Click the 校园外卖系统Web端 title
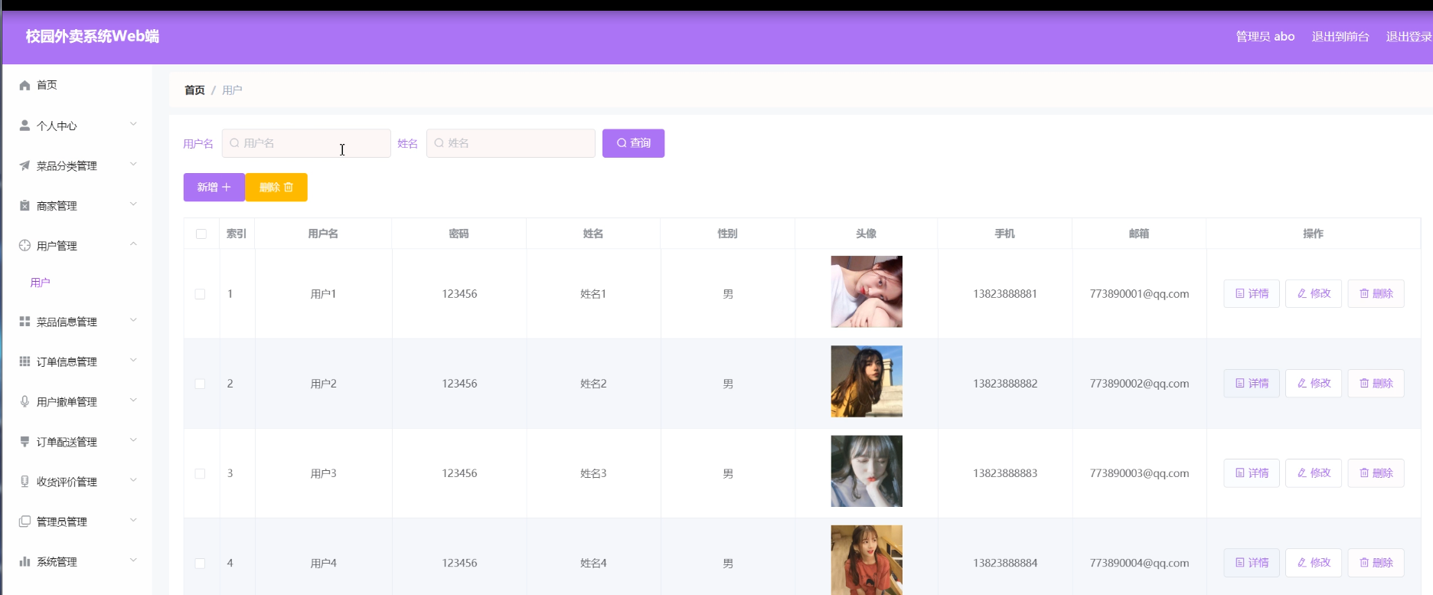Screen dimensions: 1433x595 (x=92, y=36)
